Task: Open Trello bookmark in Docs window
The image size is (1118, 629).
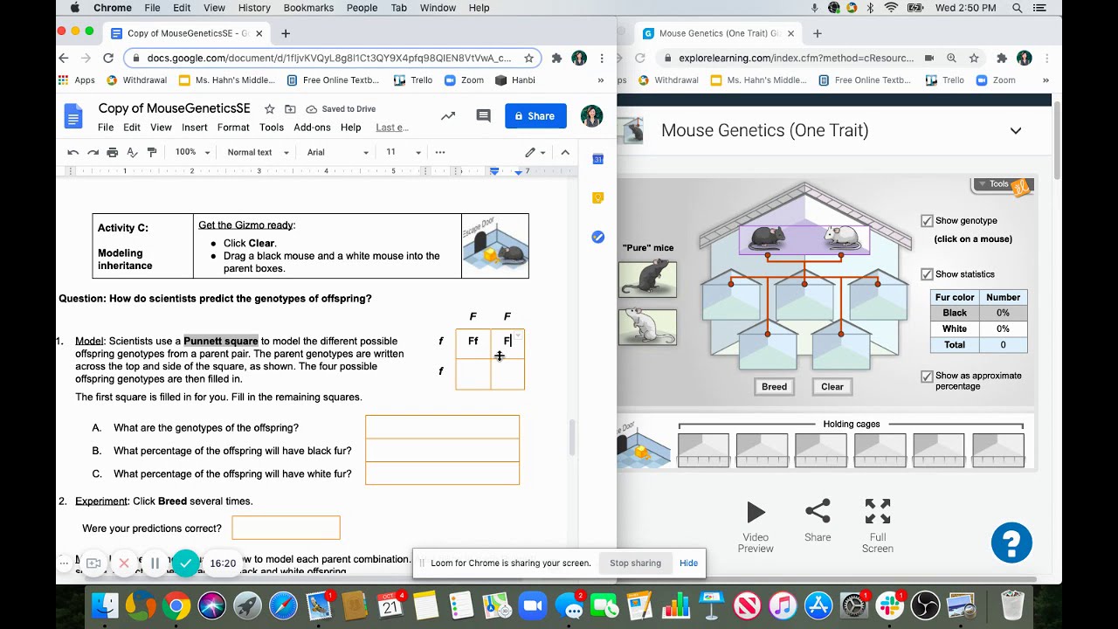Action: coord(413,80)
